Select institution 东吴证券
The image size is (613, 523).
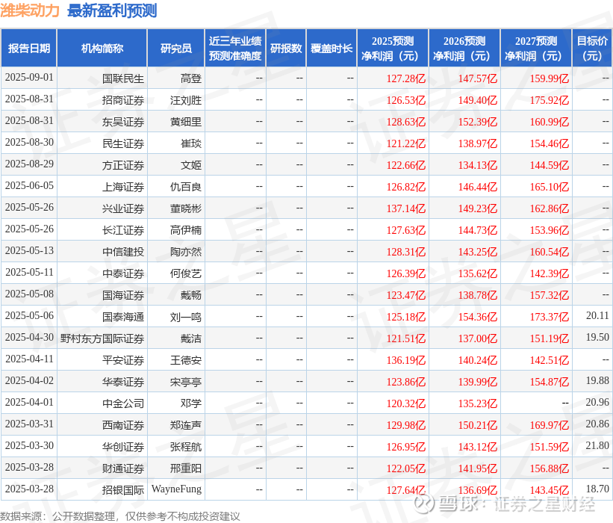click(x=123, y=122)
